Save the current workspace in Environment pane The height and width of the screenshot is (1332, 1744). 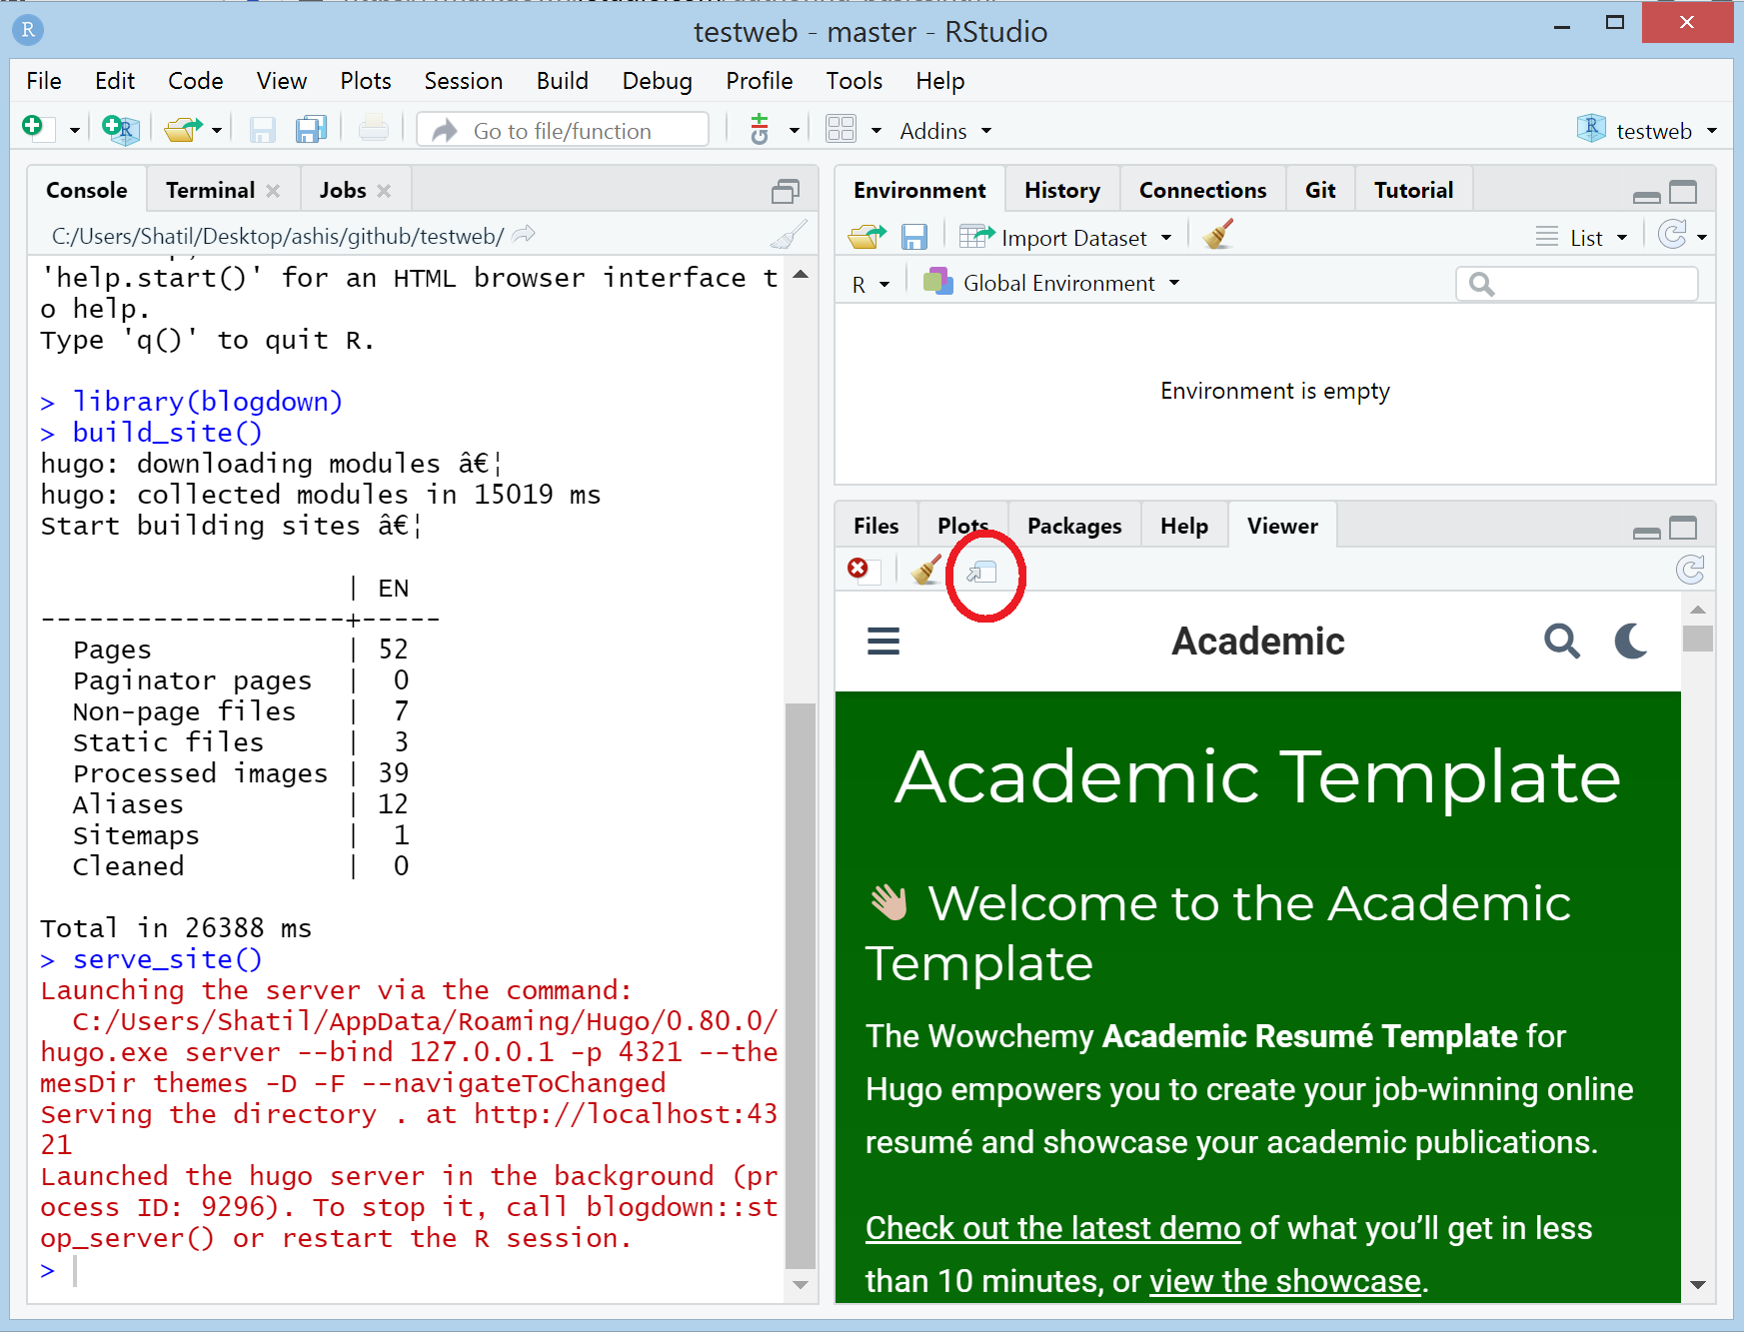point(913,236)
